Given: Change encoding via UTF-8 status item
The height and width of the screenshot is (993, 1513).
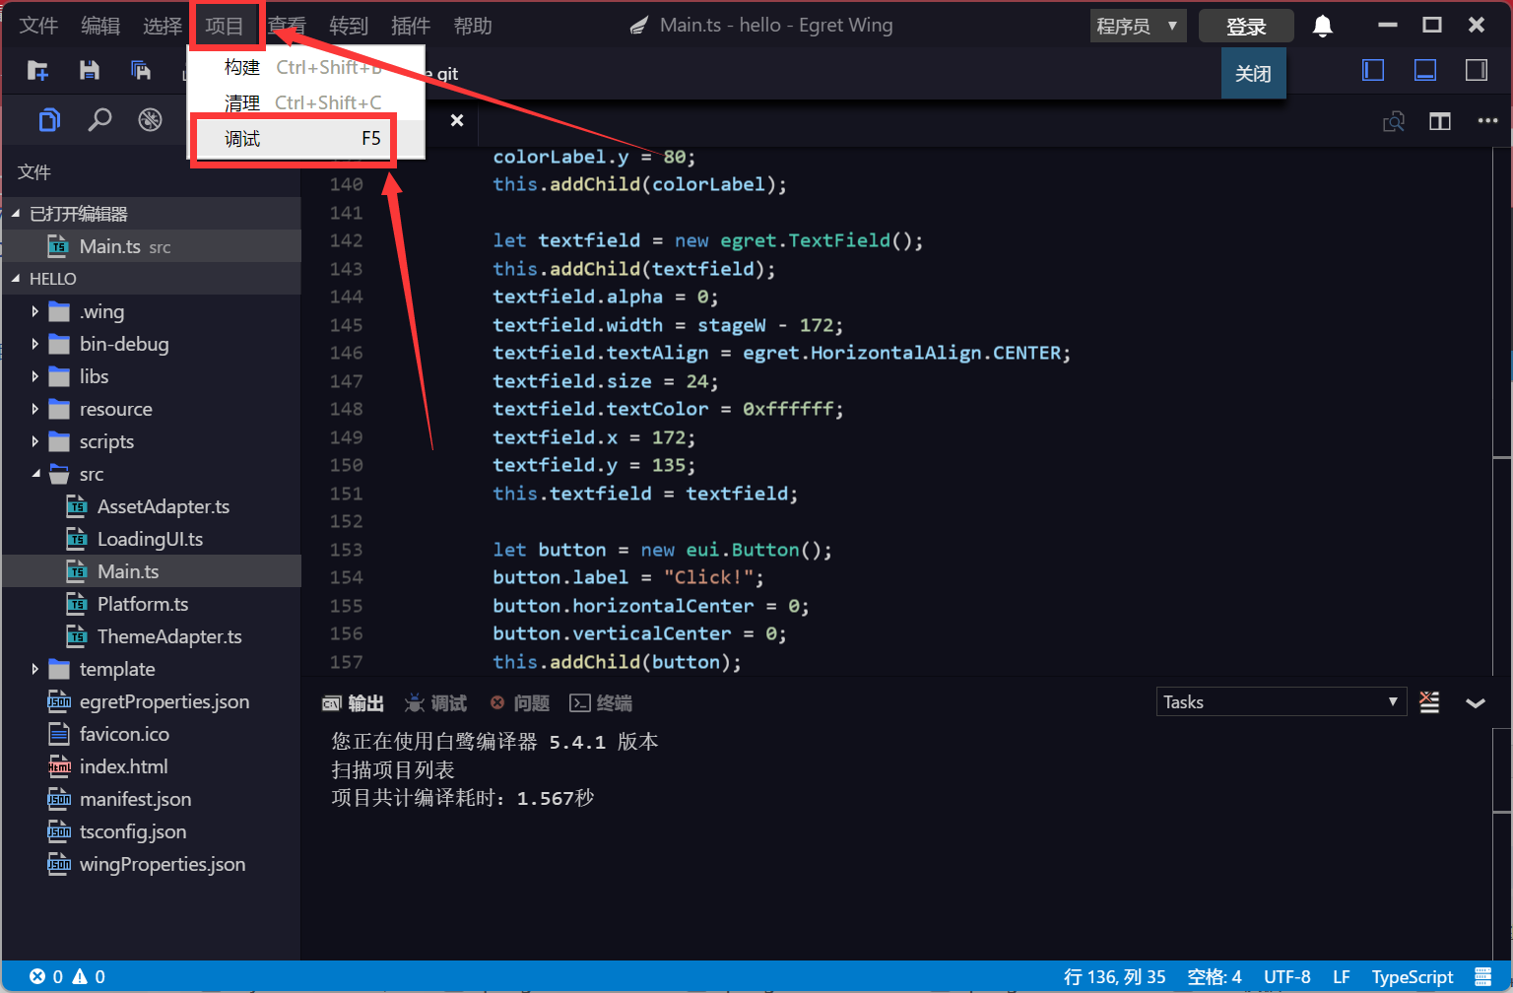Looking at the screenshot, I should (1287, 976).
